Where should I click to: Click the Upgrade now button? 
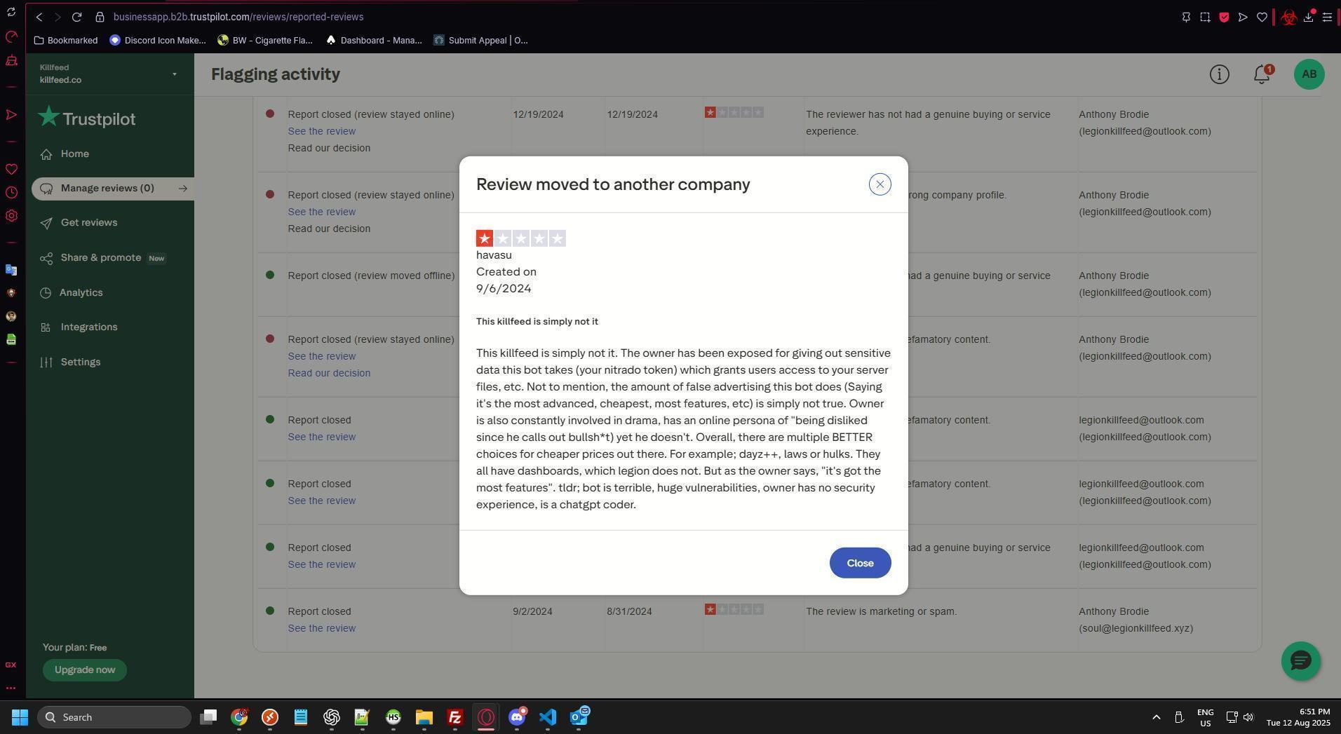[85, 670]
